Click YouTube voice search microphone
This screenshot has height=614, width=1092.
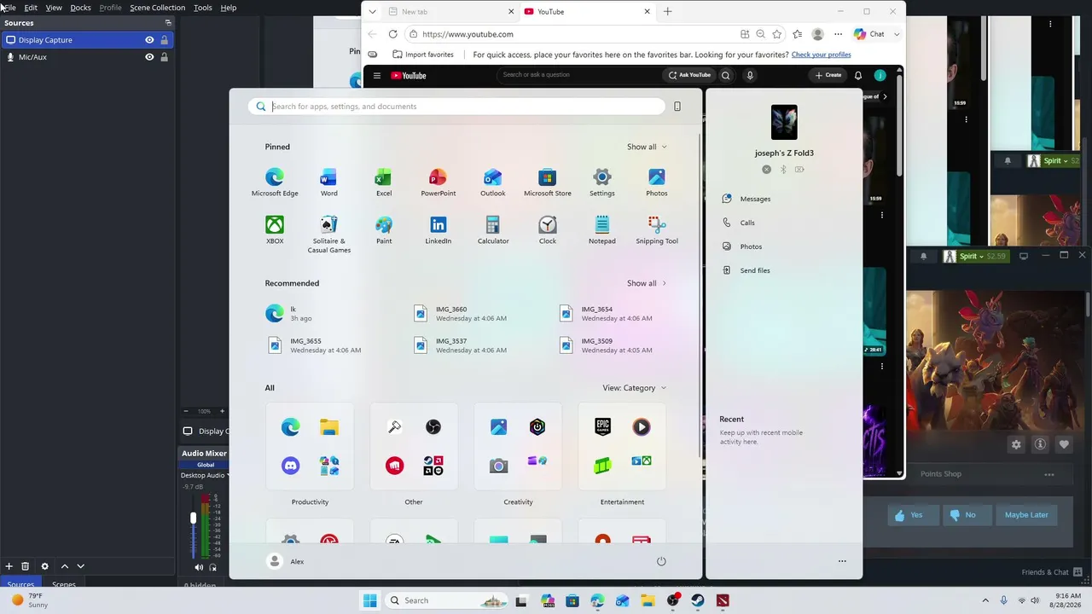coord(750,75)
